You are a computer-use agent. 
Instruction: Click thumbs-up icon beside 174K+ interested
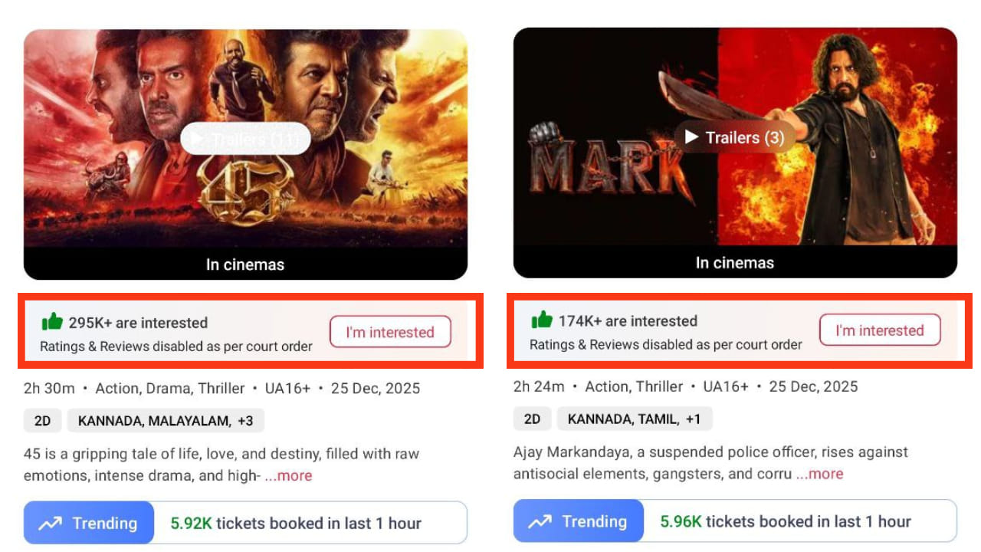tap(542, 320)
